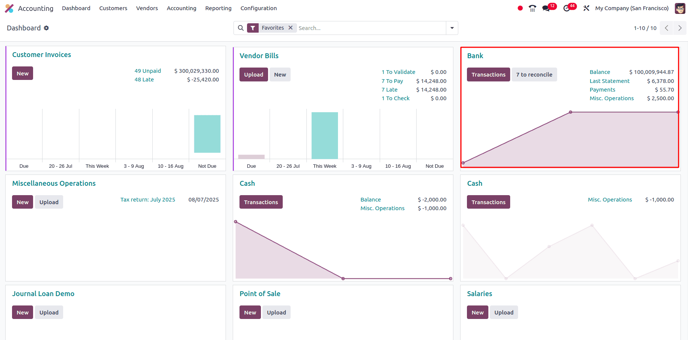Expand the search options dropdown

[x=452, y=28]
